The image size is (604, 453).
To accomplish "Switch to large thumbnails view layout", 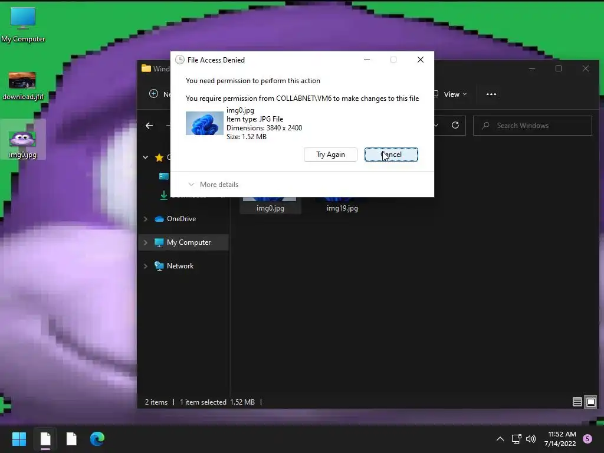I will click(x=591, y=402).
